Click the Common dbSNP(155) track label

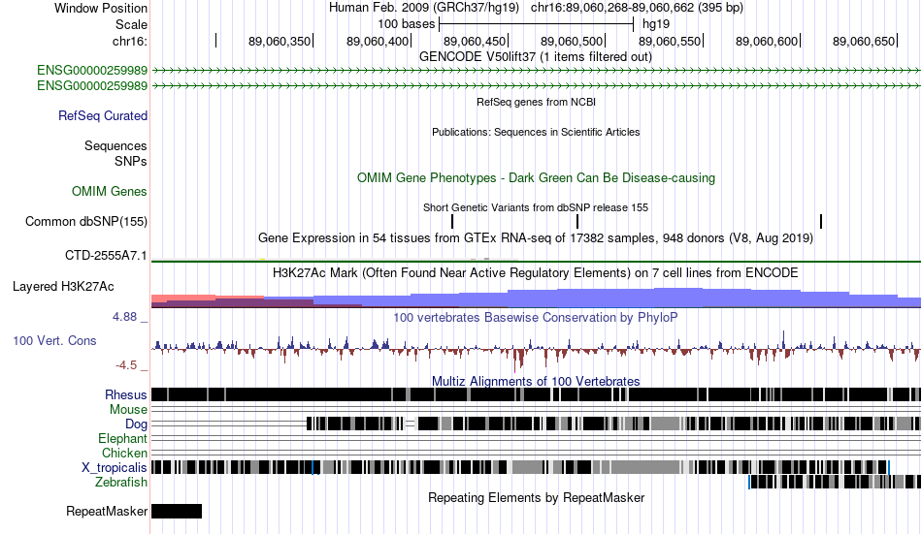coord(86,222)
